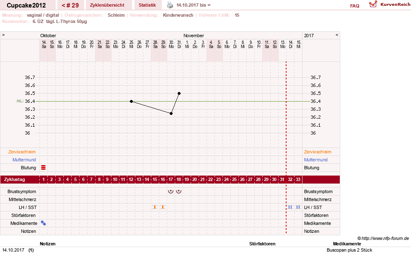Open the Statistik tab
The image size is (411, 260).
tap(147, 5)
